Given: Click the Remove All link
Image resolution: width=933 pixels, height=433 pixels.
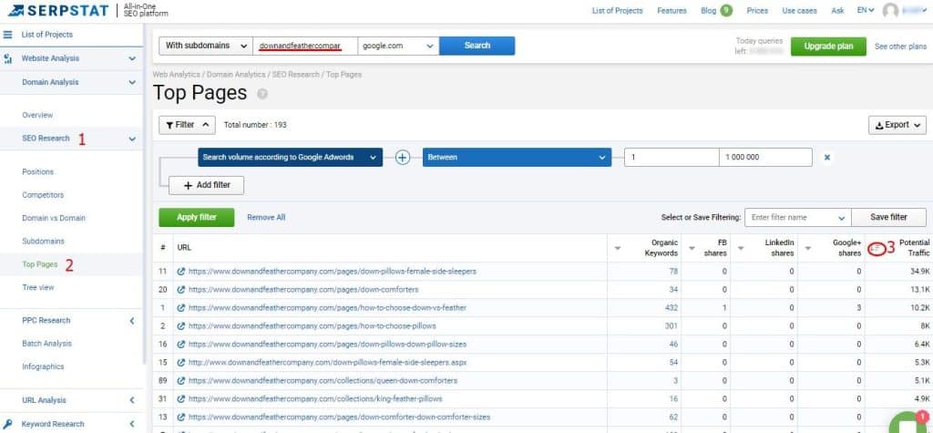Looking at the screenshot, I should click(266, 218).
